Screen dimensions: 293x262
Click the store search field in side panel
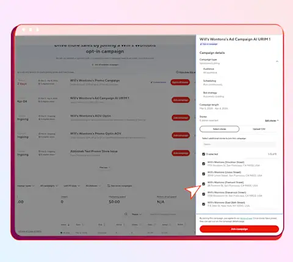[x=239, y=144]
